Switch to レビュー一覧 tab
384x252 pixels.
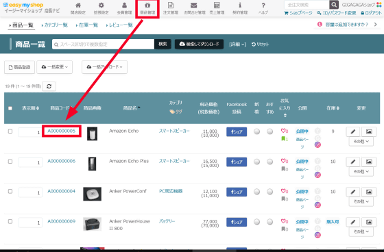(119, 25)
